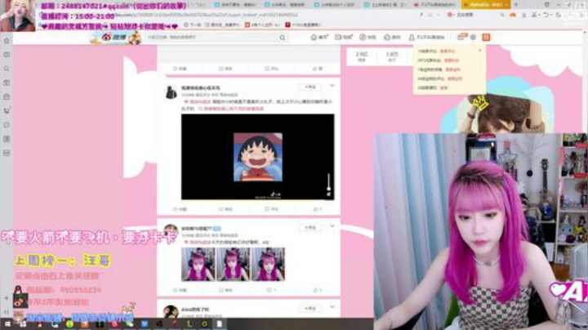
Task: Expand options chevron on the bottom post
Action: coord(332,307)
